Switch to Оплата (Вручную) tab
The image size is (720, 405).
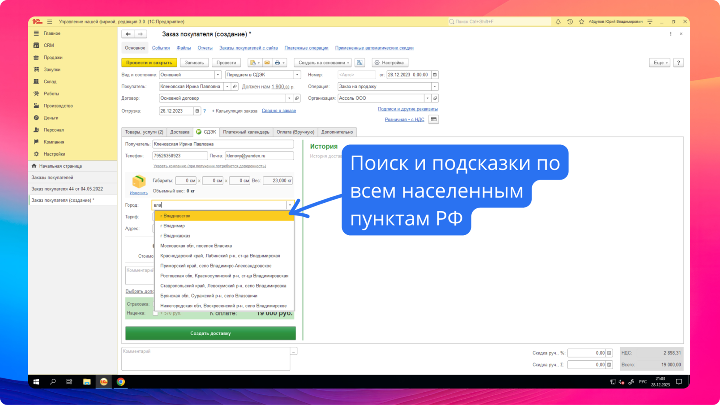[295, 132]
